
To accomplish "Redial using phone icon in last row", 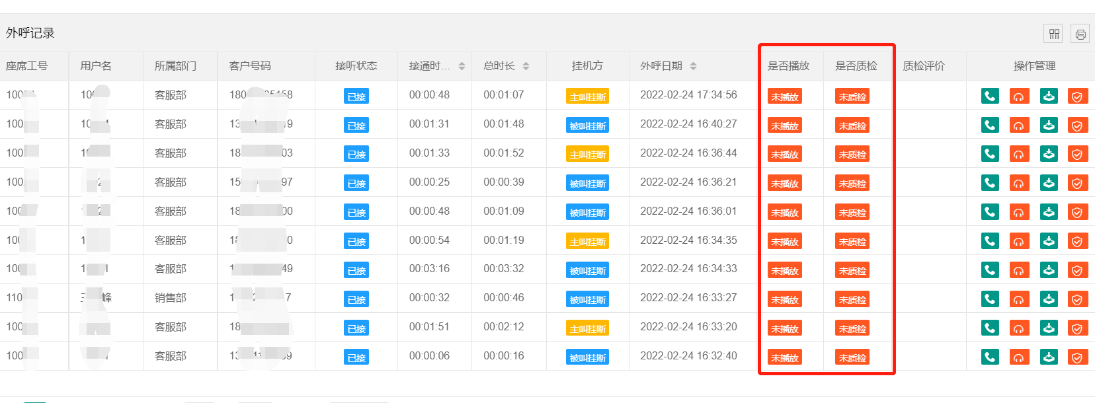I will (x=990, y=357).
